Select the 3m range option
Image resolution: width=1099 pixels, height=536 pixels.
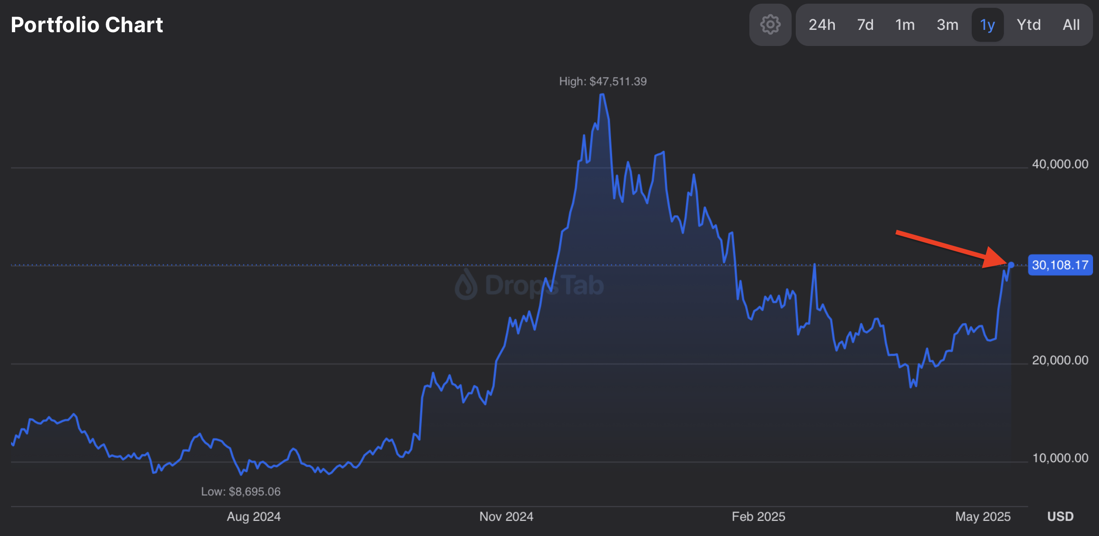(947, 25)
